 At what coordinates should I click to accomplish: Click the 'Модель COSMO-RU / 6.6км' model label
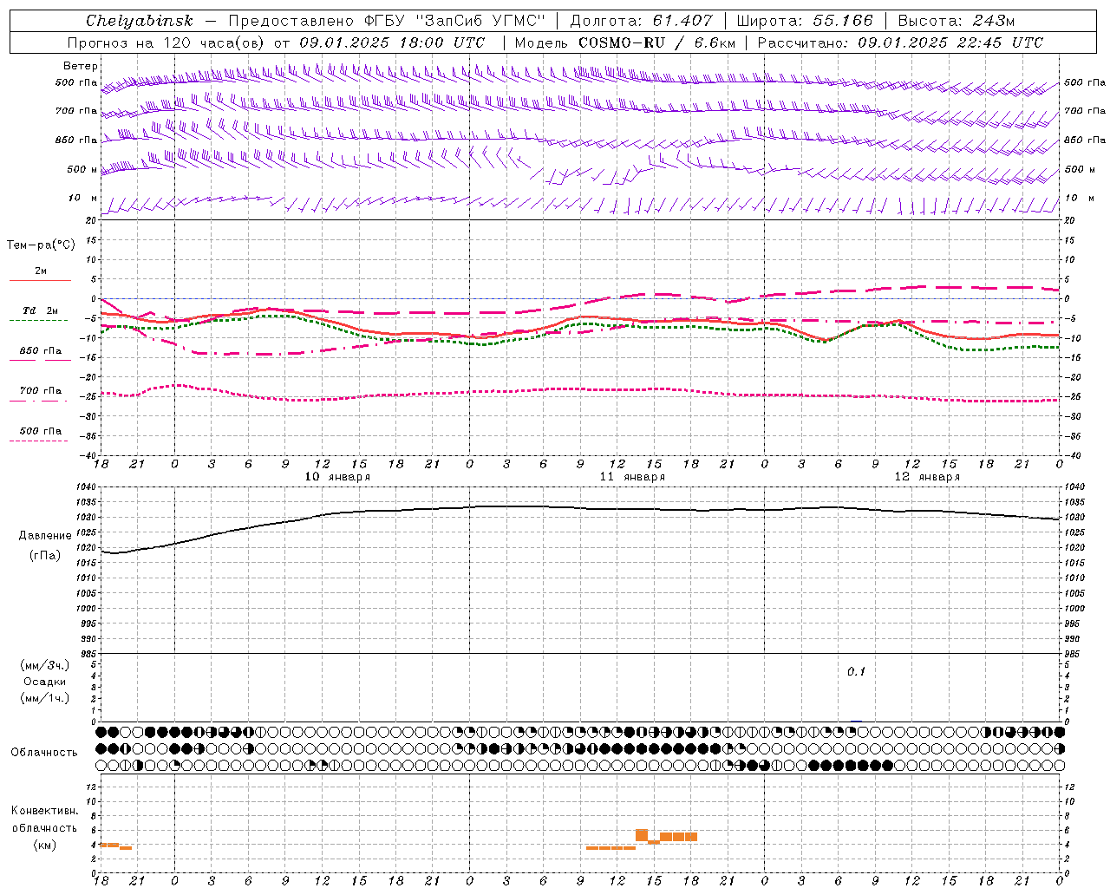coord(624,42)
